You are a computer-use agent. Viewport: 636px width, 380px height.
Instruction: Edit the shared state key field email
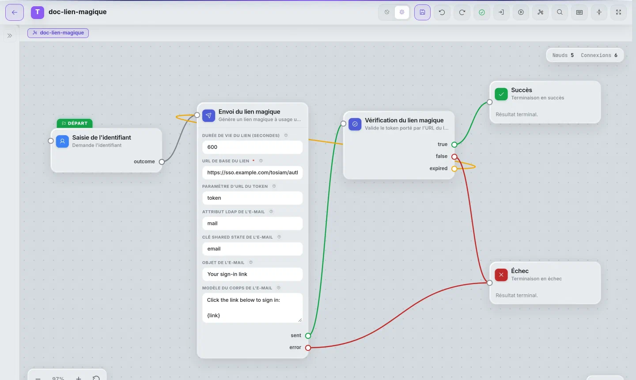tap(253, 249)
